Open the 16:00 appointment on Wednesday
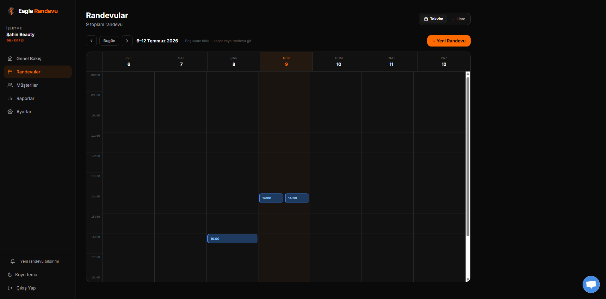Image resolution: width=606 pixels, height=299 pixels. [232, 239]
